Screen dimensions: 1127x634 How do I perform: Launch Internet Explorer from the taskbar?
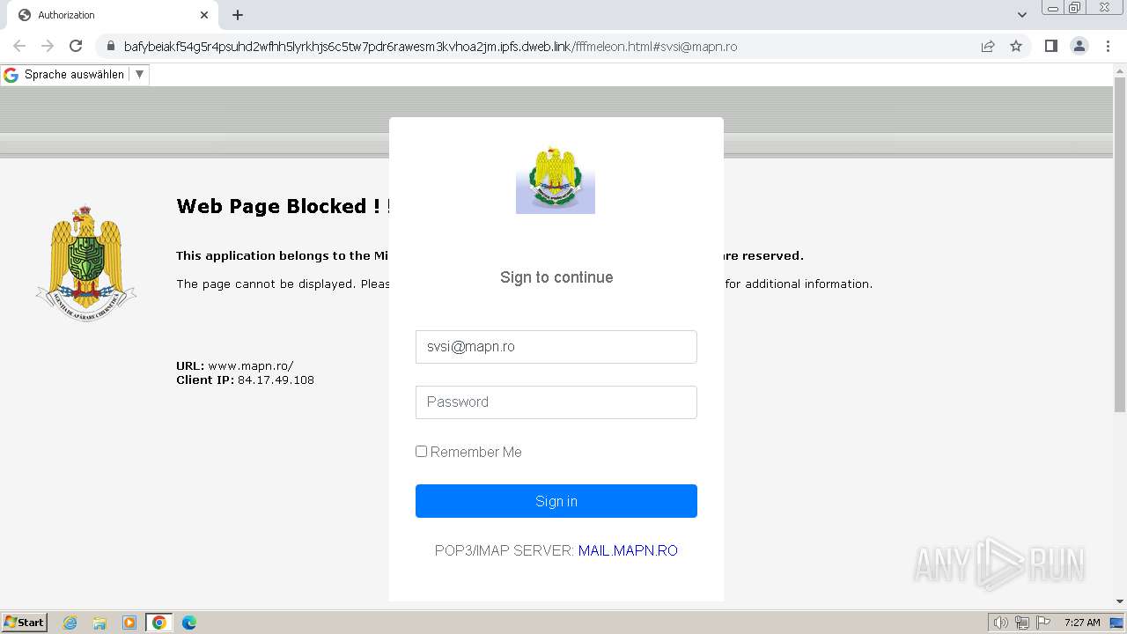[x=70, y=623]
